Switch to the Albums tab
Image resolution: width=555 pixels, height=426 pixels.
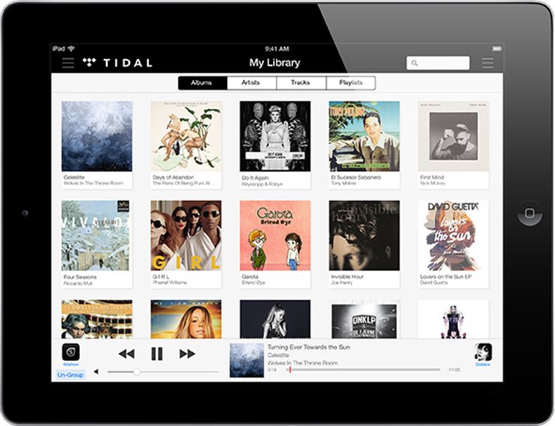click(x=202, y=83)
